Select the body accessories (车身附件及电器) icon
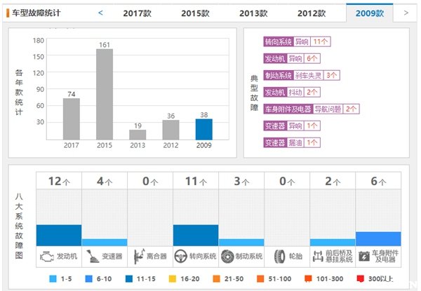 [x=364, y=256]
